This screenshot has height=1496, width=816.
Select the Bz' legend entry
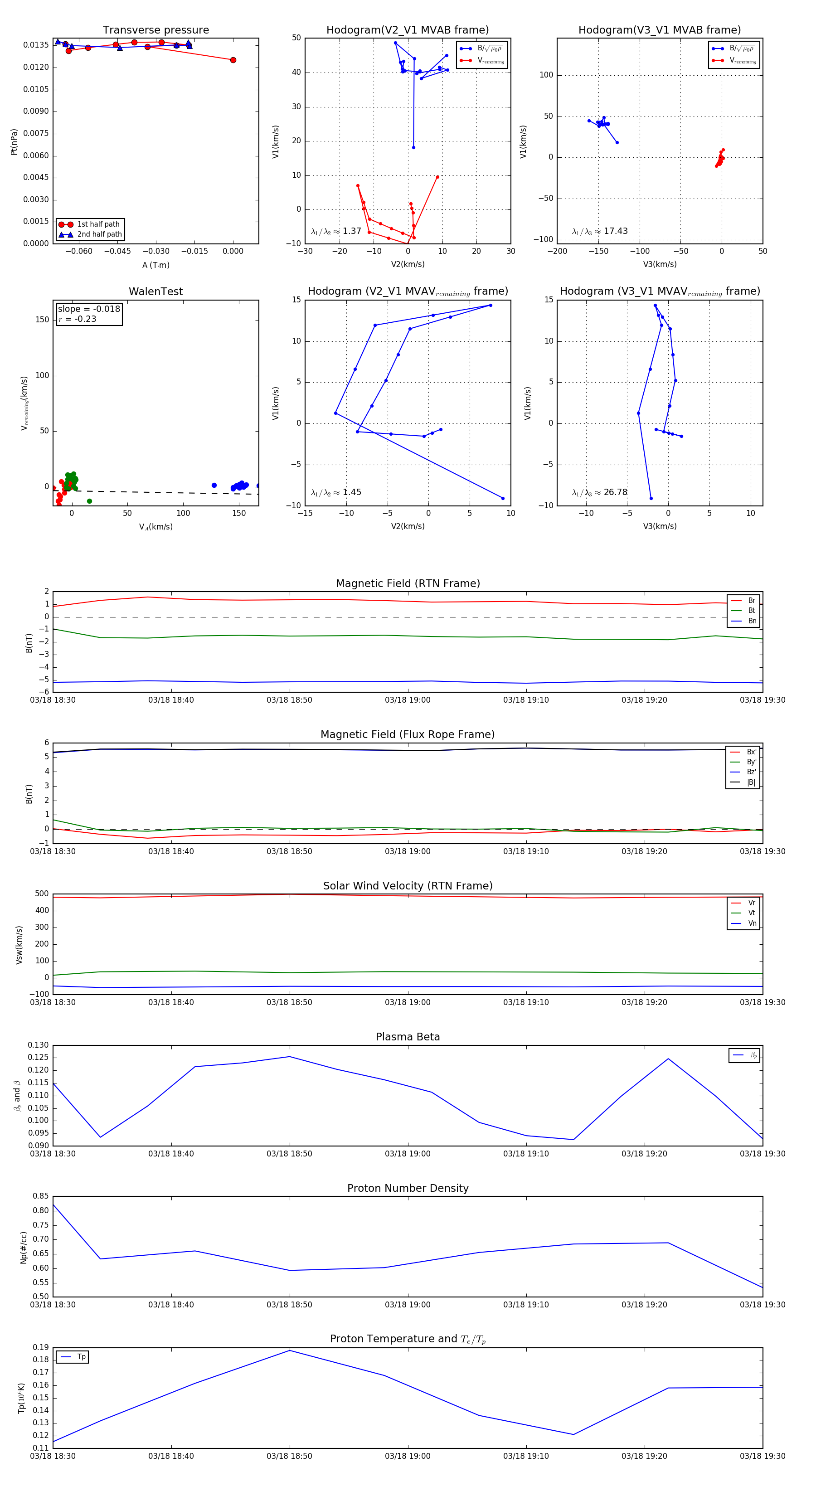point(743,772)
